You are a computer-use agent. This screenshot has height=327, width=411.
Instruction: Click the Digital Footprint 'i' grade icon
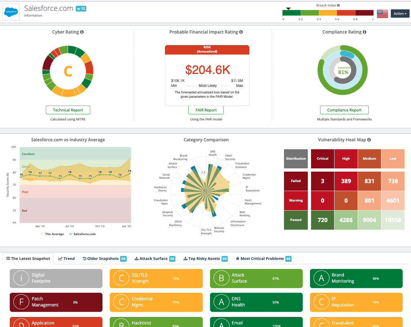pyautogui.click(x=21, y=278)
